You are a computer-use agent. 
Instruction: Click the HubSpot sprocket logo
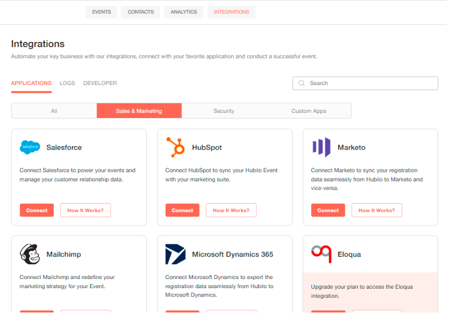click(175, 147)
